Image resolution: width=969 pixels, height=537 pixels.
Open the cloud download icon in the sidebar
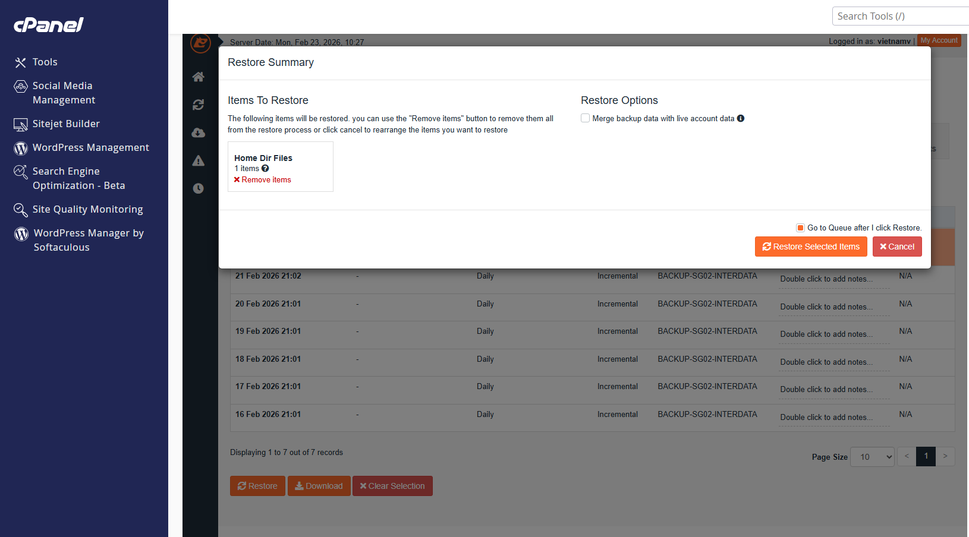click(x=199, y=132)
